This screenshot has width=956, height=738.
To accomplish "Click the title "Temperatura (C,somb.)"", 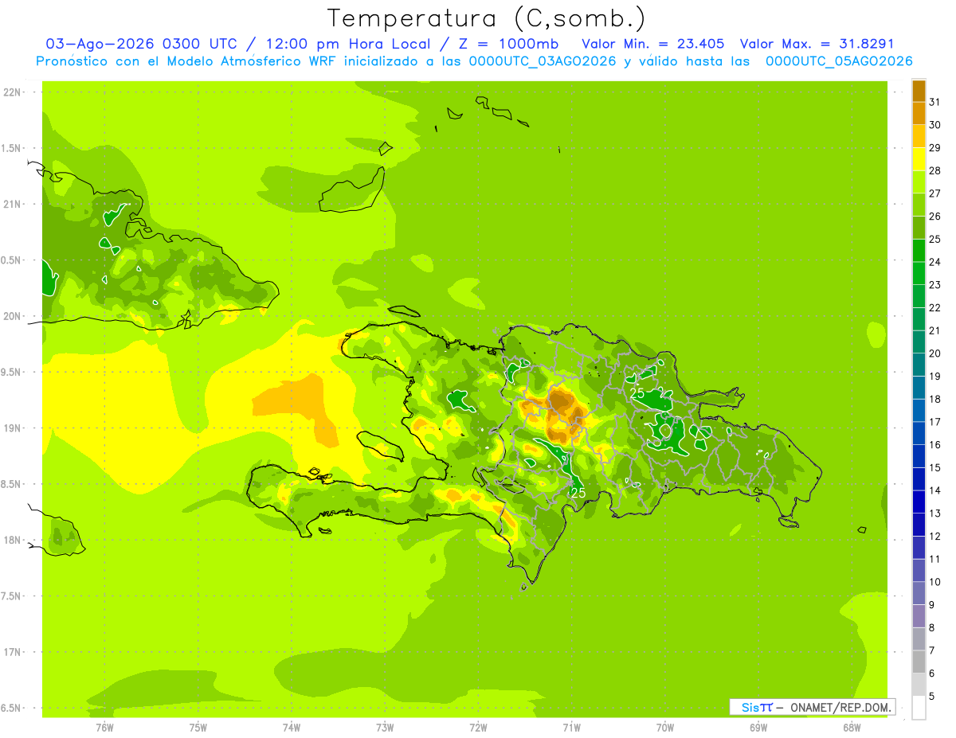I will [x=487, y=18].
